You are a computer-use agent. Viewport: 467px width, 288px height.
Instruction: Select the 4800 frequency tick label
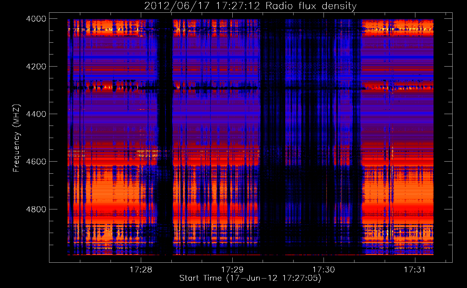(x=36, y=209)
